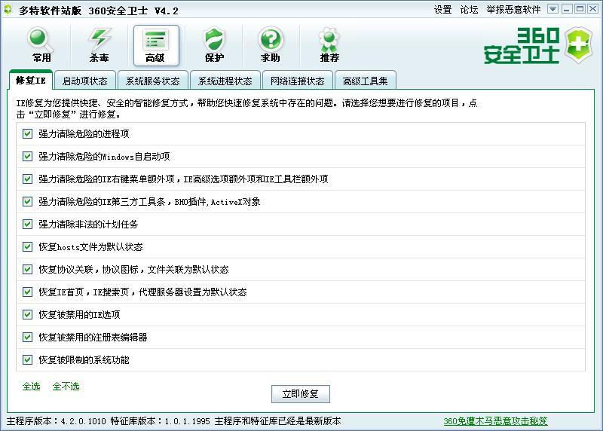The height and width of the screenshot is (431, 603).
Task: Open the 推荐 recommendation badge icon
Action: 329,45
